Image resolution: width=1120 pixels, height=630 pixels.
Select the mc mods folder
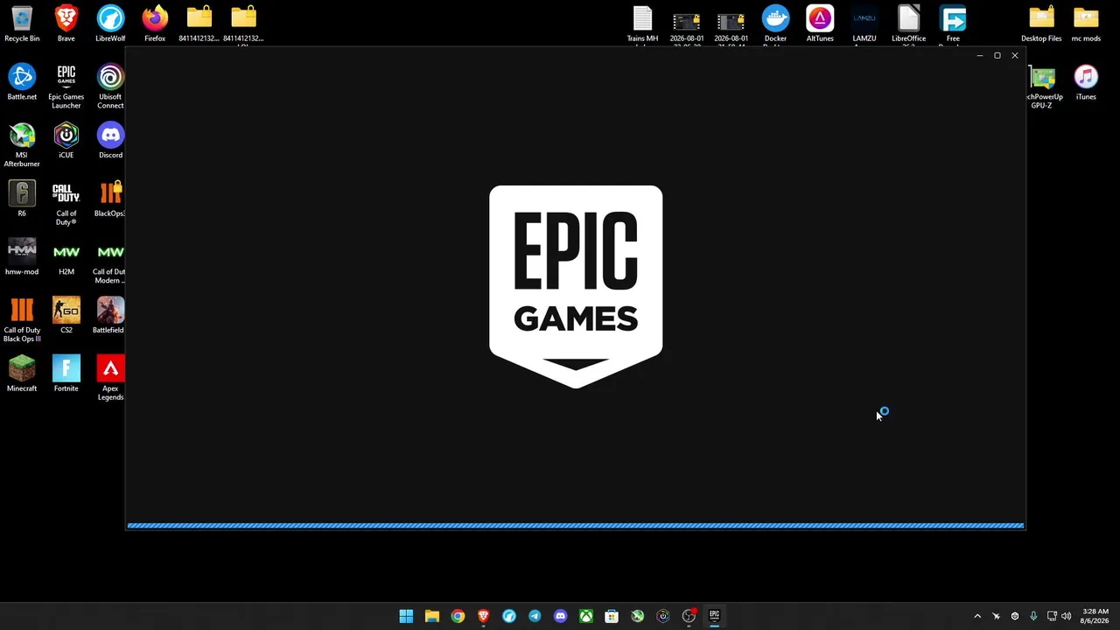1086,24
